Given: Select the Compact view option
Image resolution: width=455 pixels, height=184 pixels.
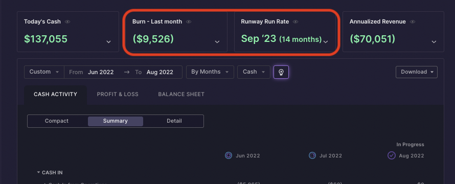Looking at the screenshot, I should click(57, 121).
